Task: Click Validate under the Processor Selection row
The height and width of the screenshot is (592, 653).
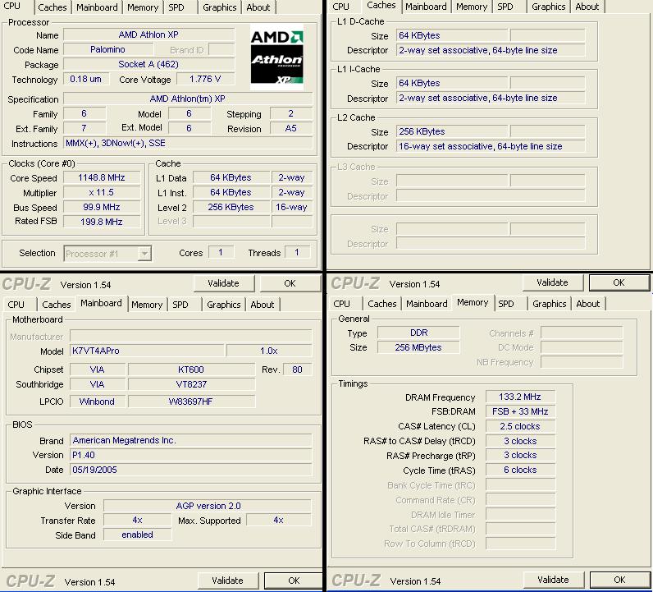Action: click(x=223, y=283)
